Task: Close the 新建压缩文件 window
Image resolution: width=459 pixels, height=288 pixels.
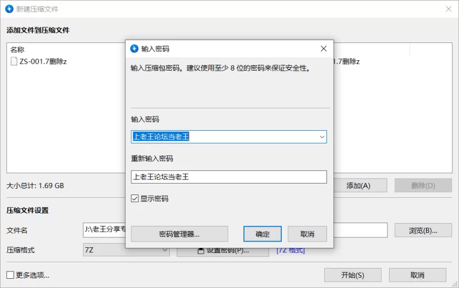Action: pyautogui.click(x=449, y=9)
